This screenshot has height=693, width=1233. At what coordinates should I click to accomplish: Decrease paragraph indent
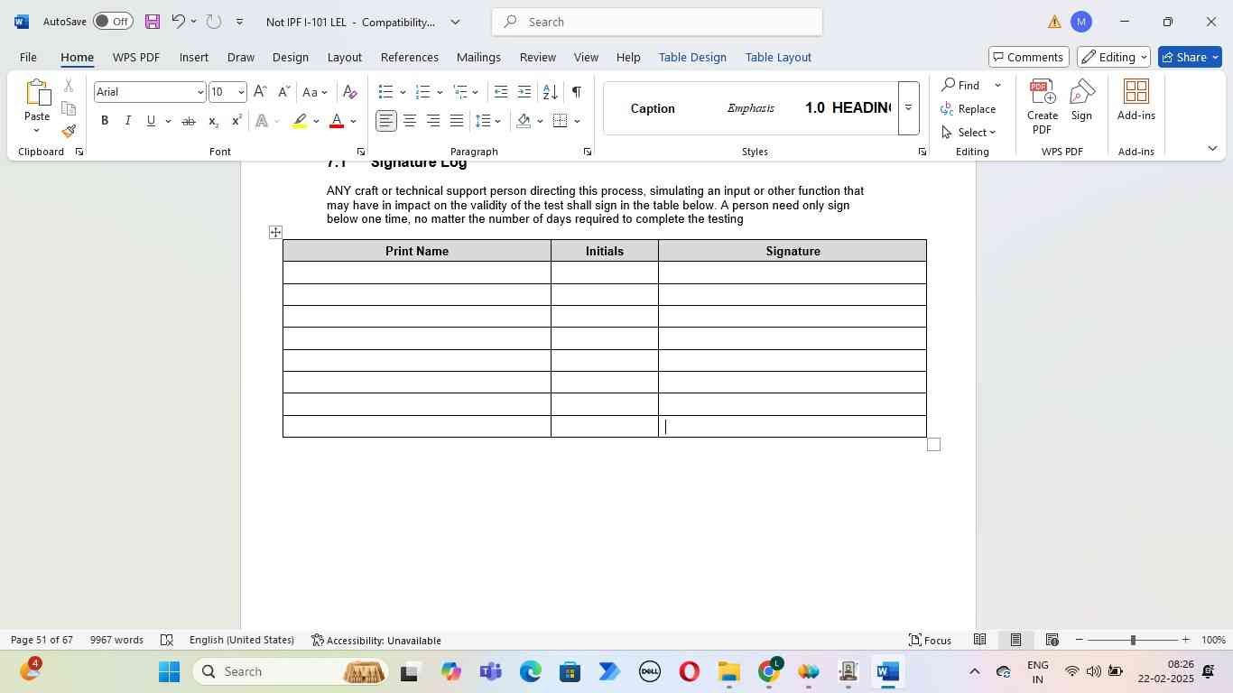click(501, 92)
